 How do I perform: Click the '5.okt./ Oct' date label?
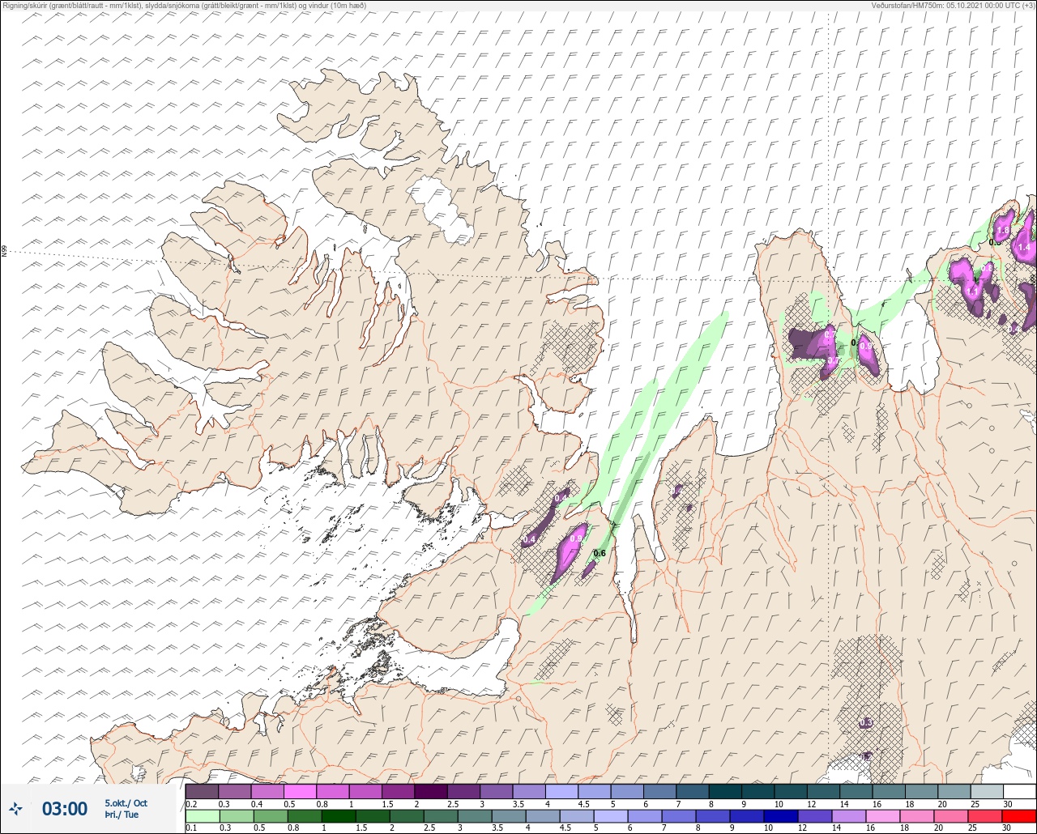click(126, 803)
